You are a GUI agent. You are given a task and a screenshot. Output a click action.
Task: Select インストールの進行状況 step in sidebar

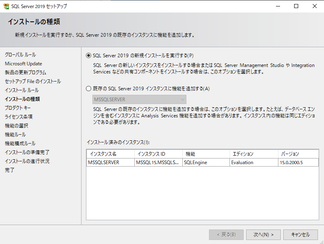(x=27, y=161)
